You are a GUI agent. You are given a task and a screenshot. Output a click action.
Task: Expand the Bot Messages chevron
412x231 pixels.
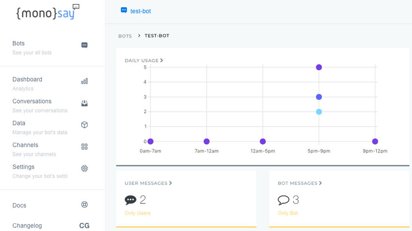pyautogui.click(x=320, y=183)
